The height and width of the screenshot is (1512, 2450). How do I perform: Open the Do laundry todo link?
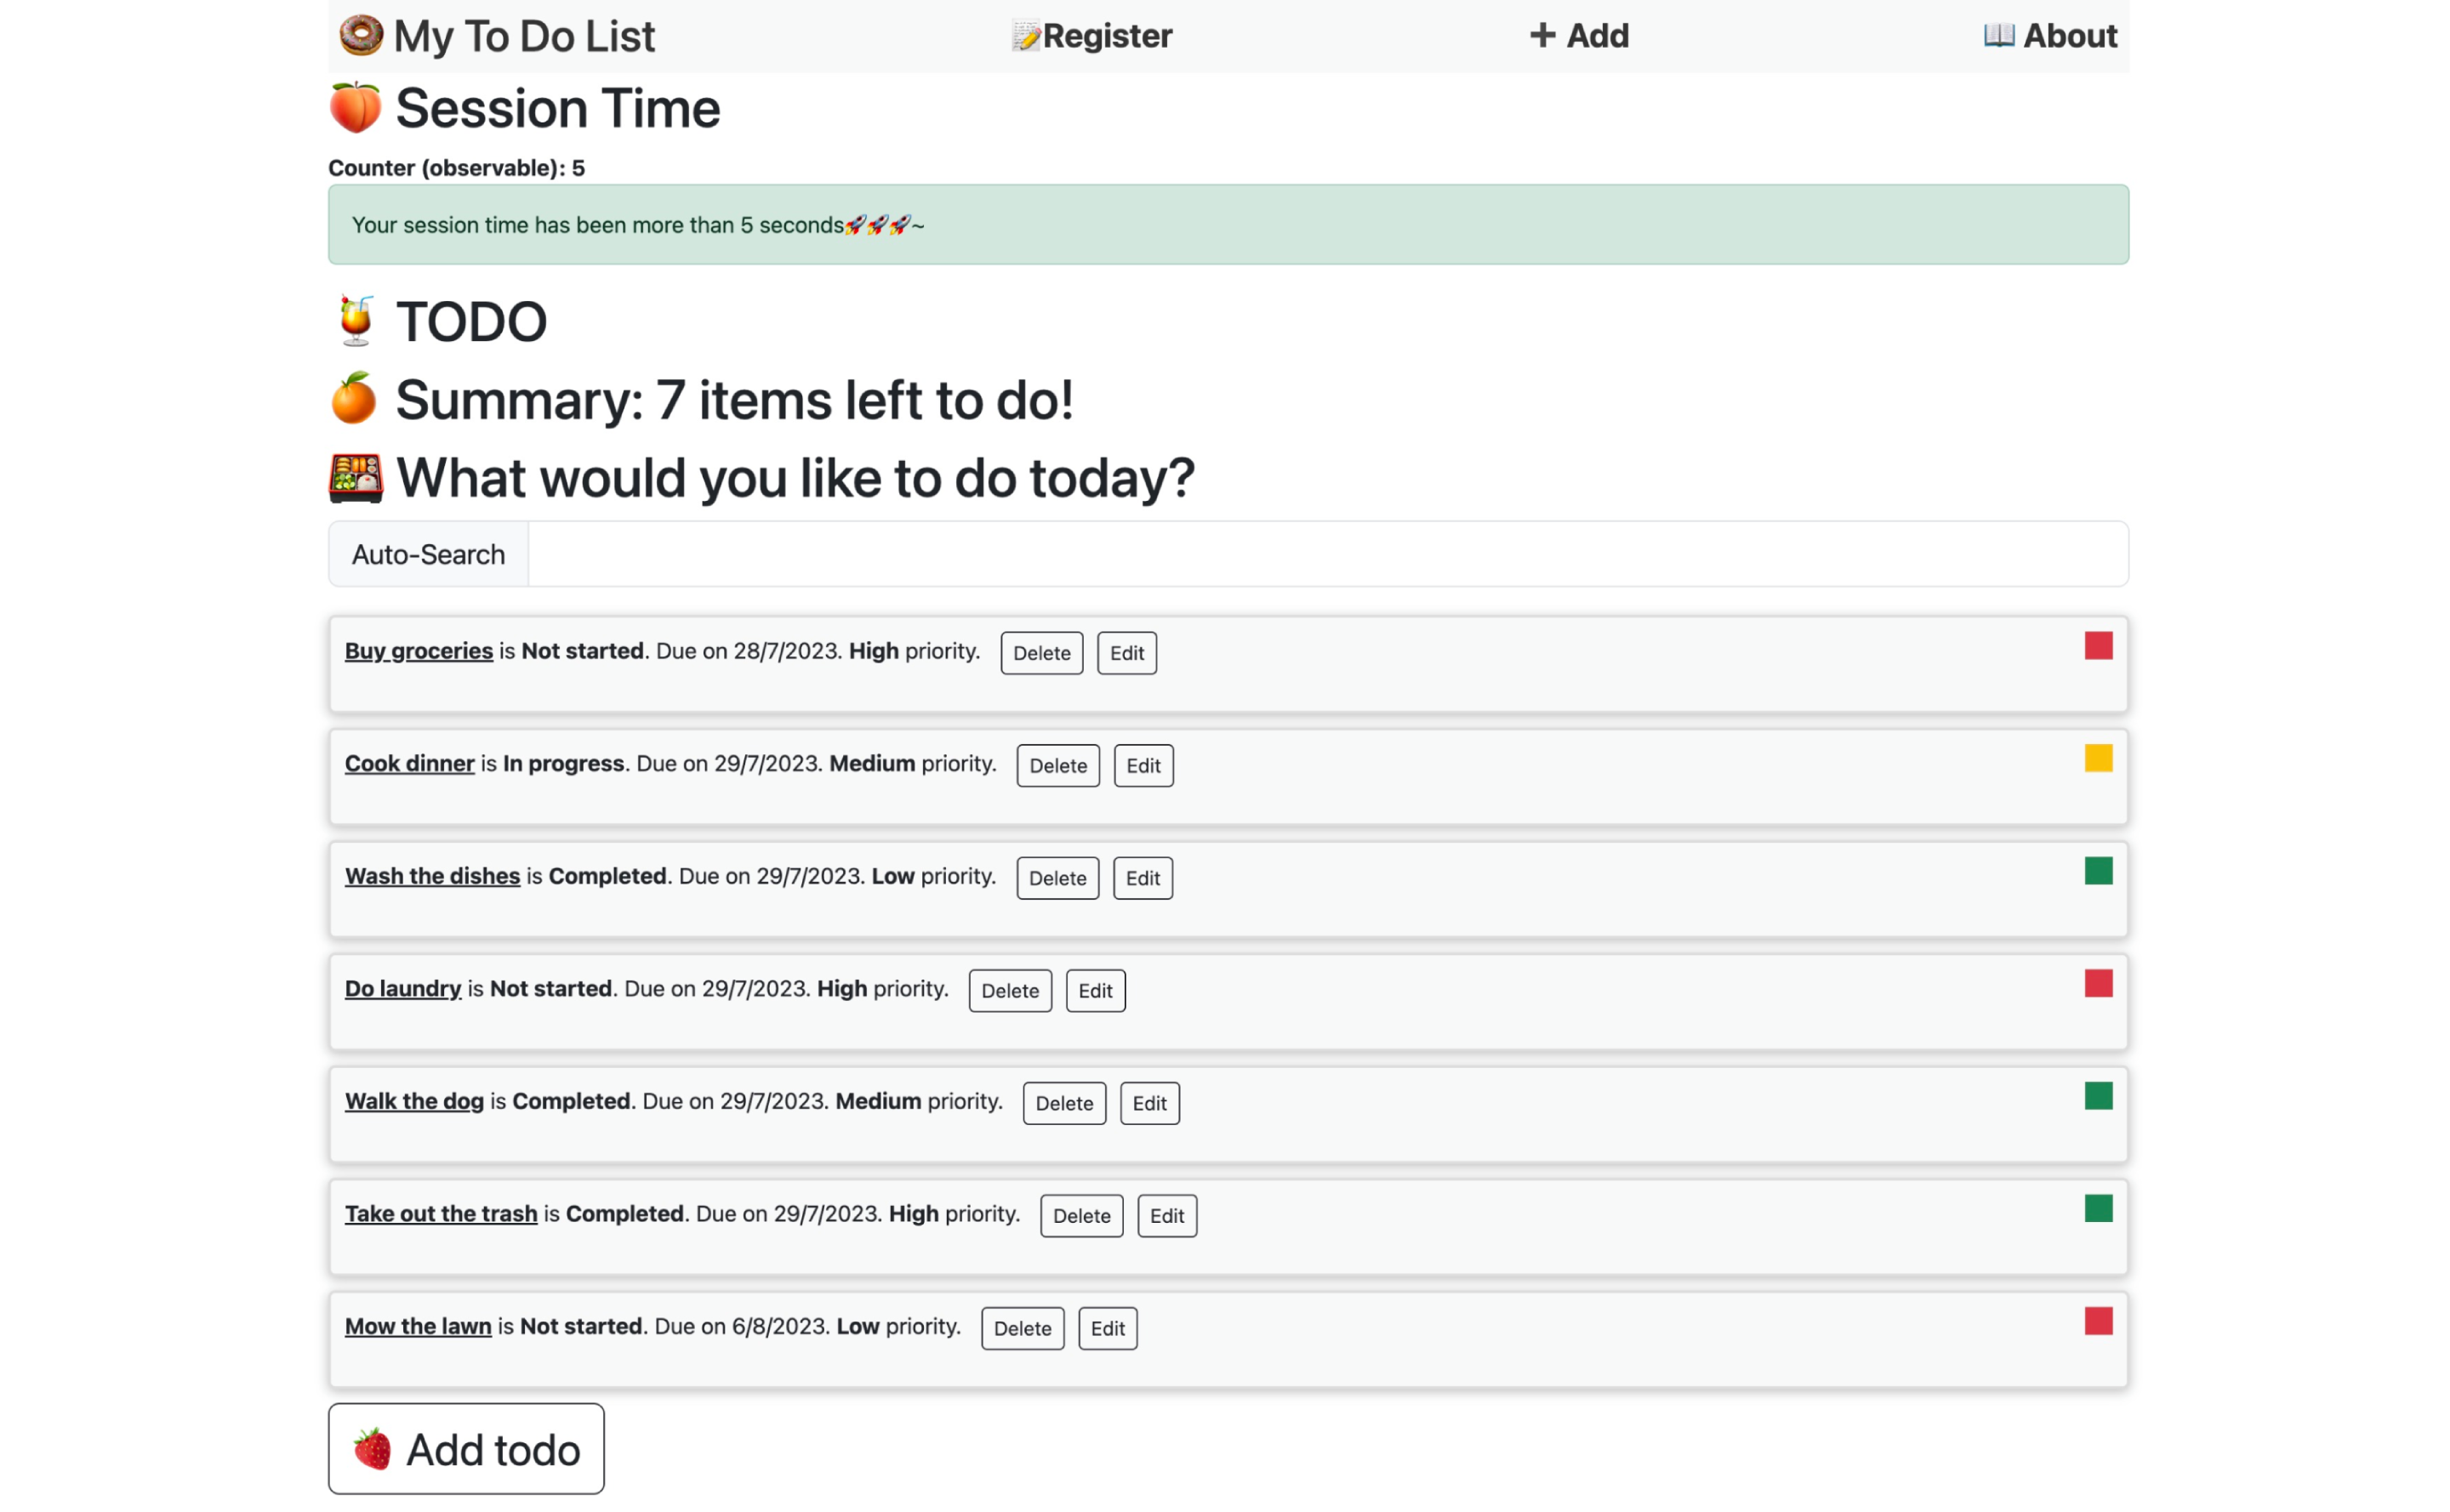403,989
